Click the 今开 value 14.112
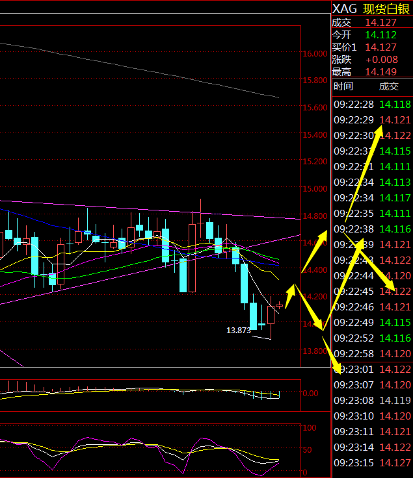Image resolution: width=413 pixels, height=478 pixels. tap(380, 35)
